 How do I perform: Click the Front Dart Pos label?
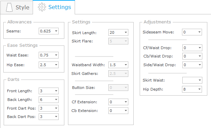(x=21, y=108)
